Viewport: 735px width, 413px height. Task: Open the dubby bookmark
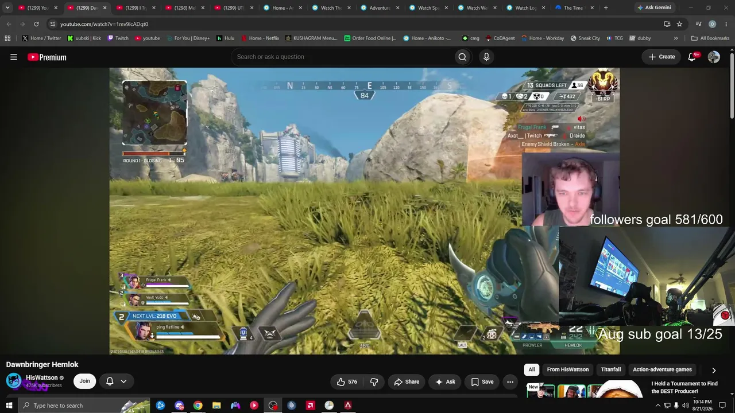(x=640, y=38)
